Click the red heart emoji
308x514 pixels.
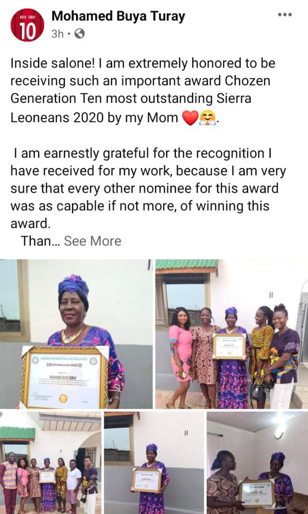190,118
